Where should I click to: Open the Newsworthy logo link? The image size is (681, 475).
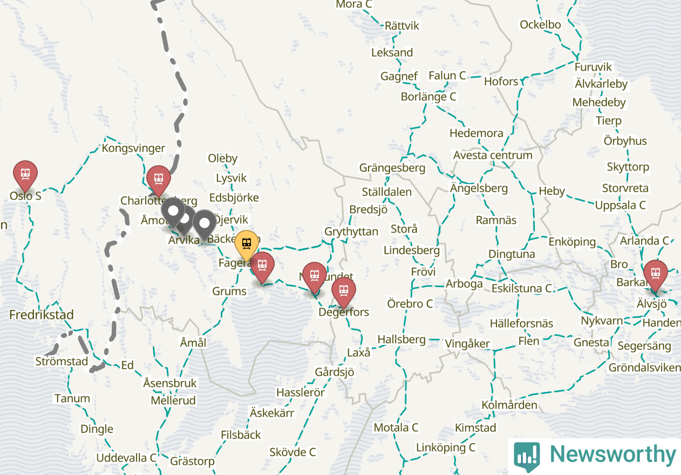pos(595,454)
